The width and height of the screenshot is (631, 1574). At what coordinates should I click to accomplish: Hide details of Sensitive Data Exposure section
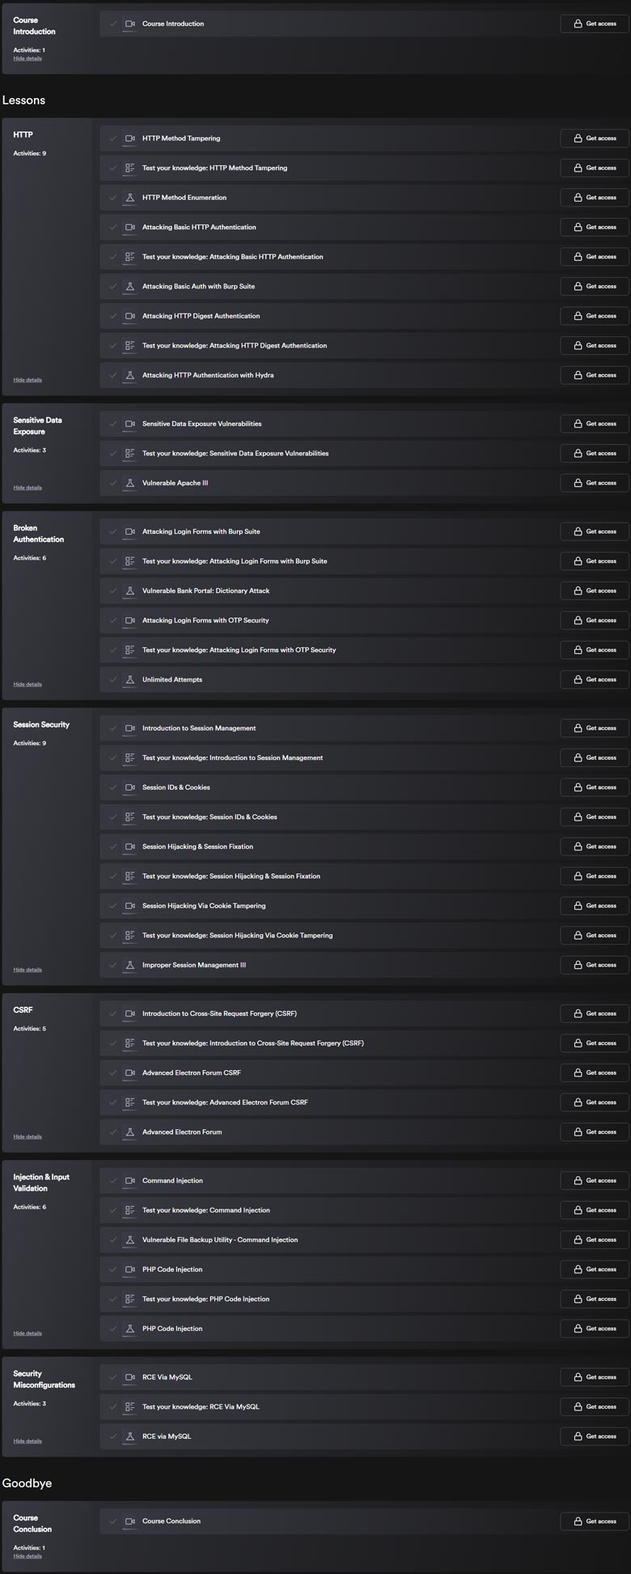(28, 488)
